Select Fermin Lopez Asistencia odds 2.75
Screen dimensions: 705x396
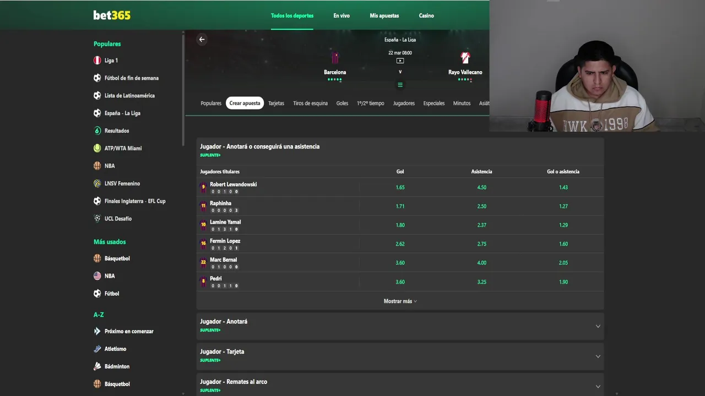(x=481, y=244)
